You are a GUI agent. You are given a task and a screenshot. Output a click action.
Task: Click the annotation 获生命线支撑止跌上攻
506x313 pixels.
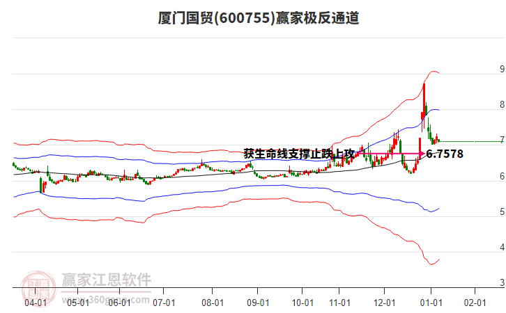click(299, 154)
